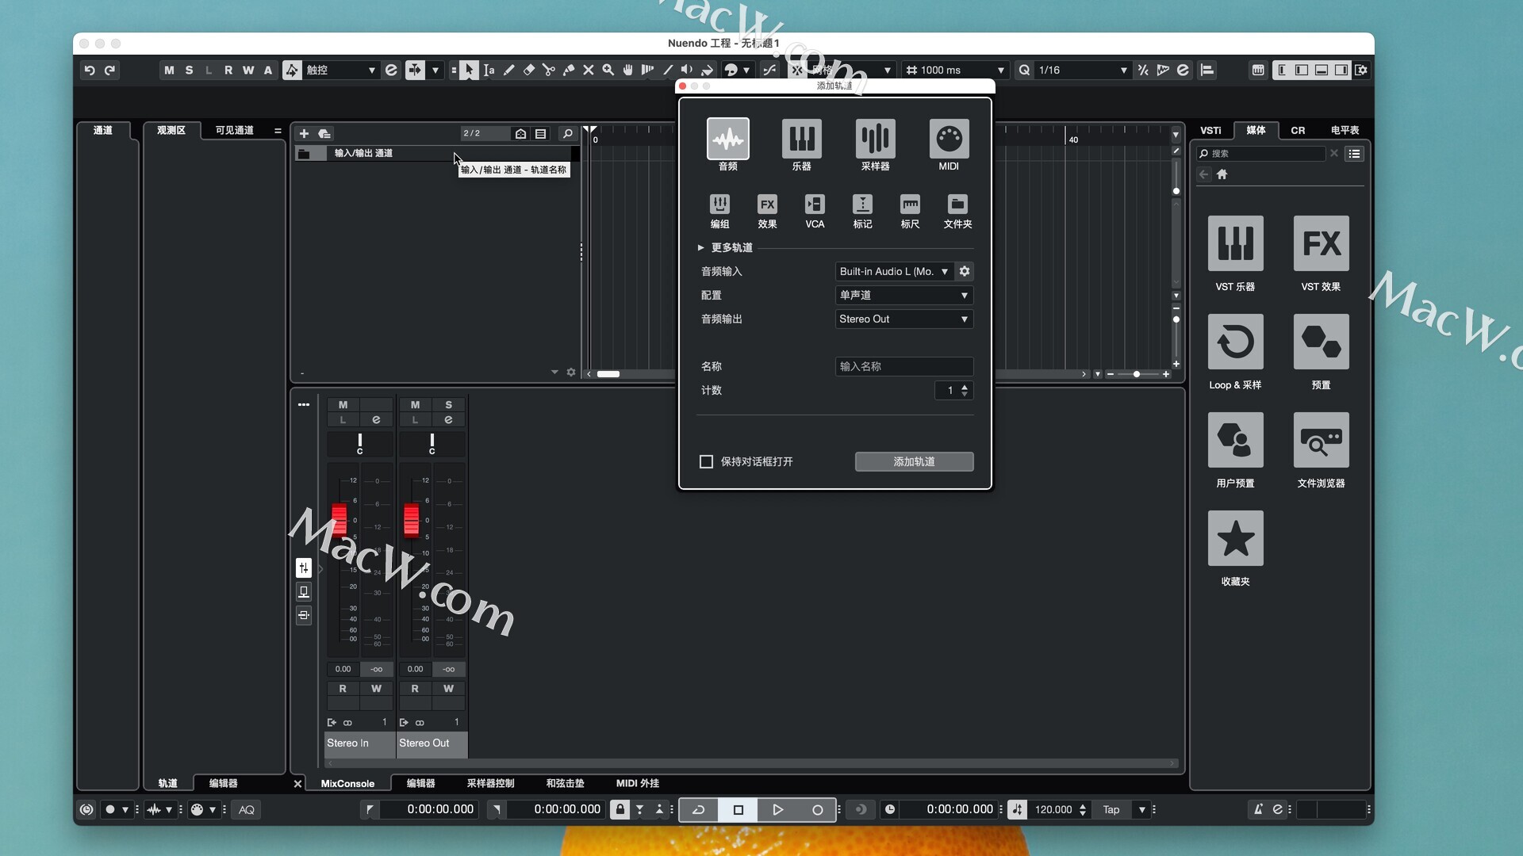Choose the Ruler (标尺) track icon
This screenshot has width=1523, height=856.
pyautogui.click(x=910, y=204)
